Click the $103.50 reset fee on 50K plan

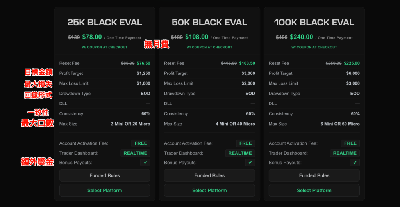247,63
